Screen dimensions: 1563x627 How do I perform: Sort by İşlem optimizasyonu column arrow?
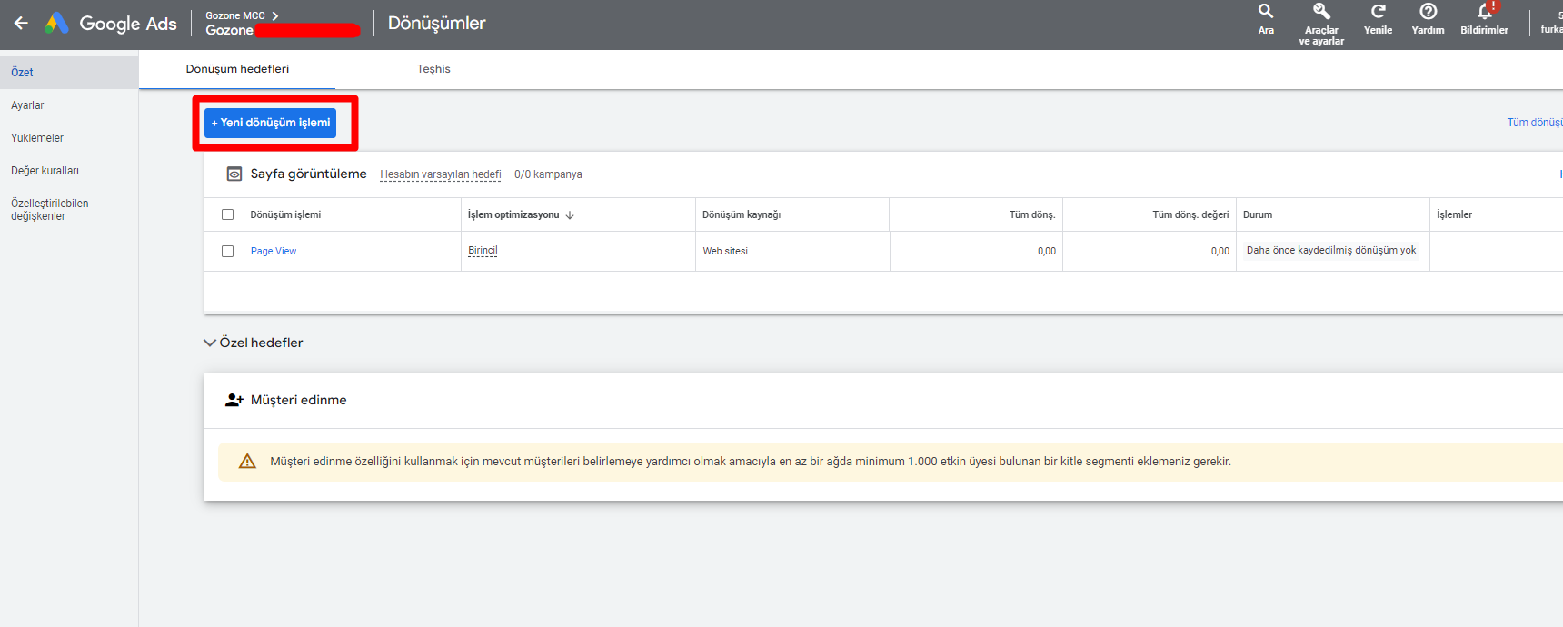click(x=570, y=215)
